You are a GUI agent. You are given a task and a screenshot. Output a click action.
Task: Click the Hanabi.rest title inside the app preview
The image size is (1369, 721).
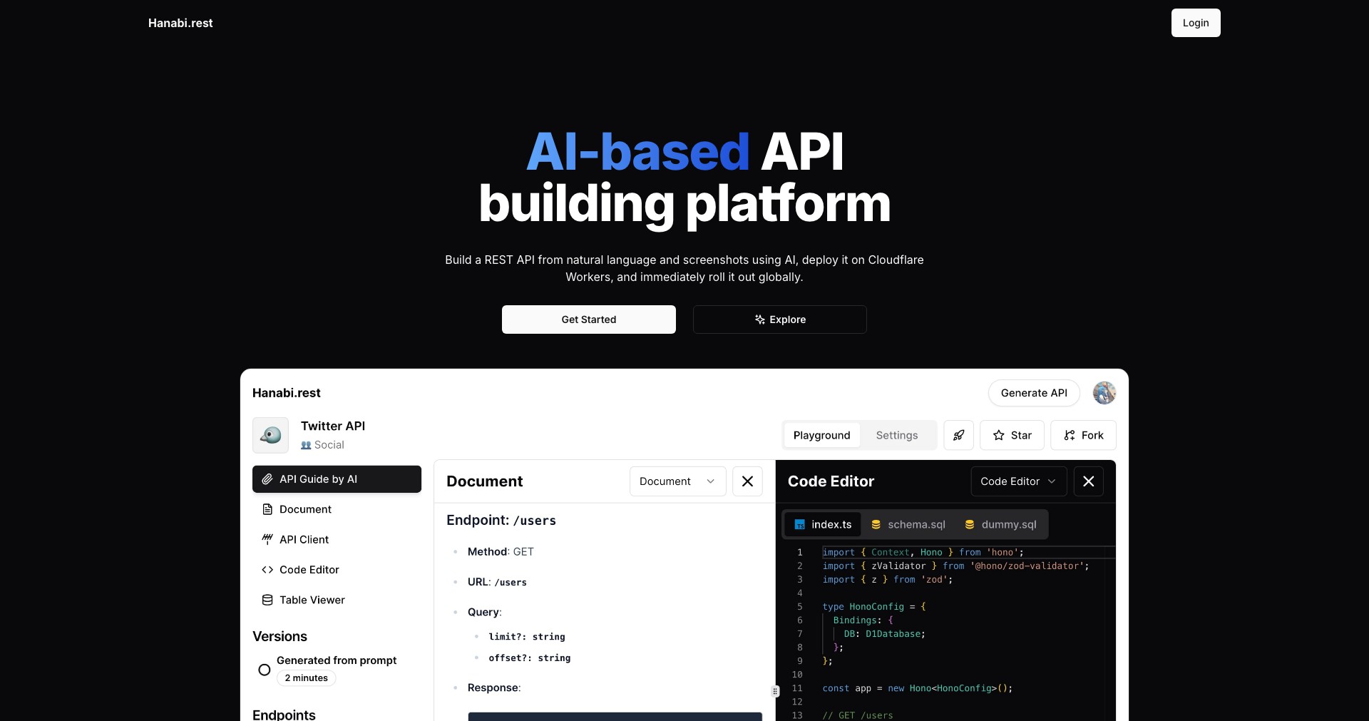pos(287,393)
